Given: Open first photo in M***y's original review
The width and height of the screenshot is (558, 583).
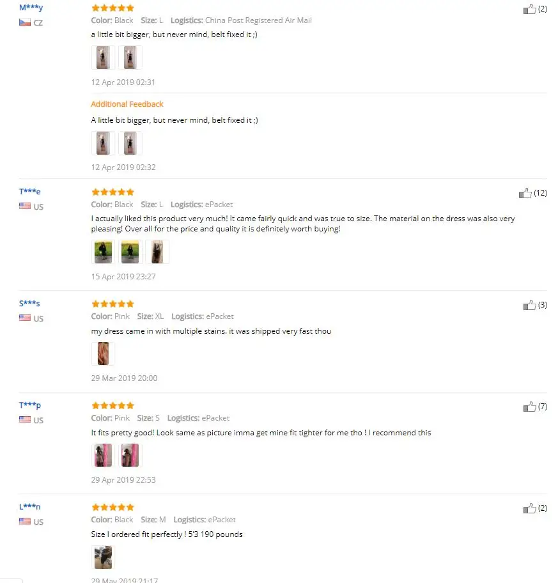Looking at the screenshot, I should [x=103, y=58].
